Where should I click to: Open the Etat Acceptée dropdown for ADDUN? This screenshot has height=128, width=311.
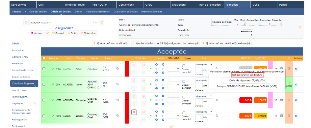(204, 112)
